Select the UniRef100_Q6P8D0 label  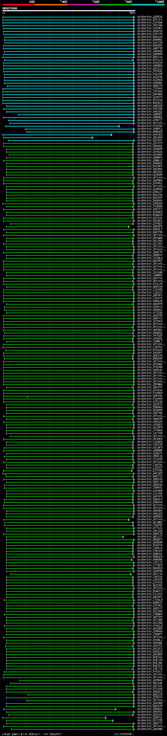click(150, 330)
